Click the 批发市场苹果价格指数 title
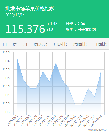Image resolution: width=109 pixels, height=133 pixels. [x=30, y=9]
